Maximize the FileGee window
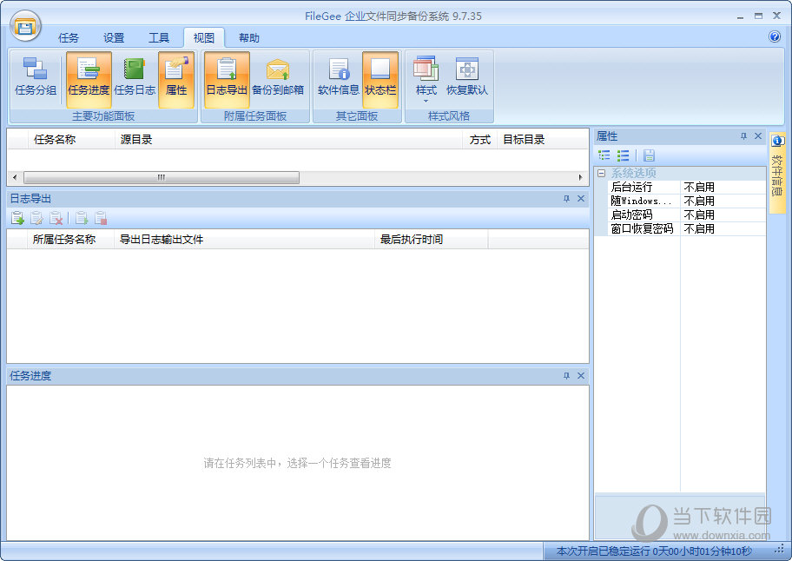Screen dimensions: 792x561 coord(758,16)
